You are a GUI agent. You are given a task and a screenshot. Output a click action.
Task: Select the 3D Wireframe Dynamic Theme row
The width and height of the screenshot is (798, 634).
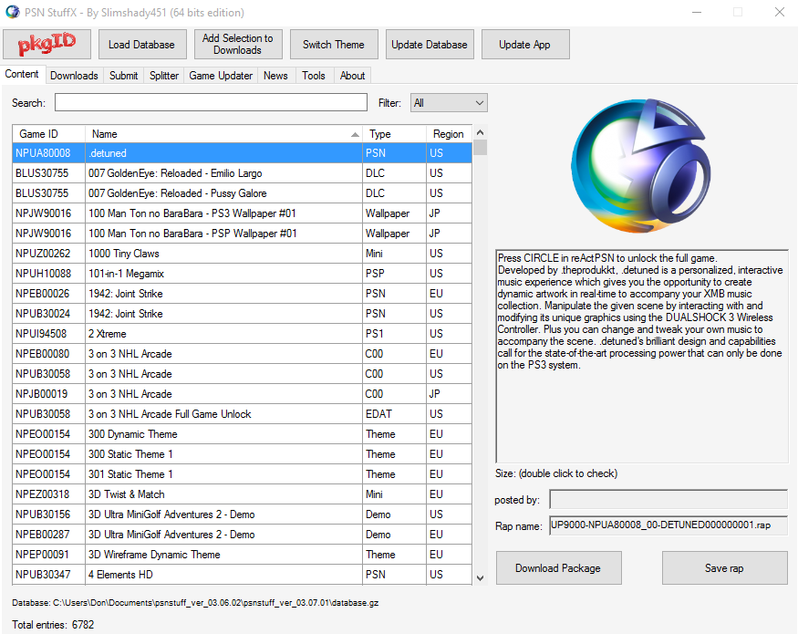(243, 555)
